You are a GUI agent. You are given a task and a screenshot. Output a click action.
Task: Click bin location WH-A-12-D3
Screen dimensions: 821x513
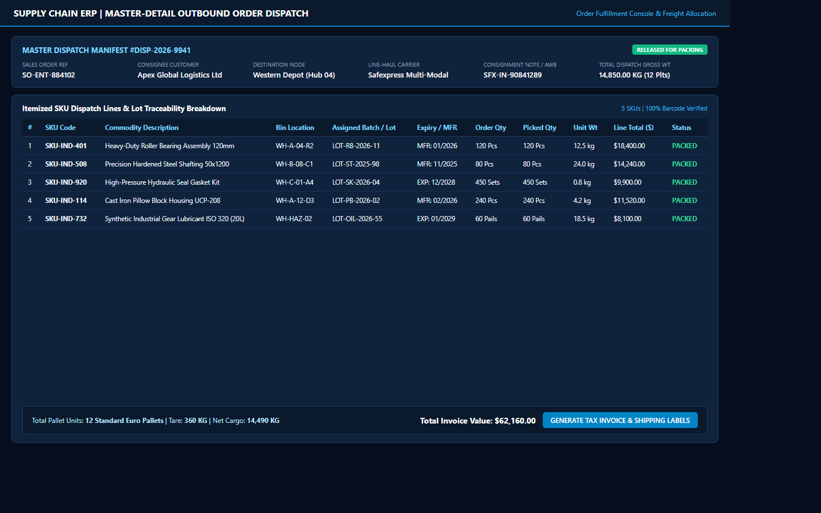(295, 201)
